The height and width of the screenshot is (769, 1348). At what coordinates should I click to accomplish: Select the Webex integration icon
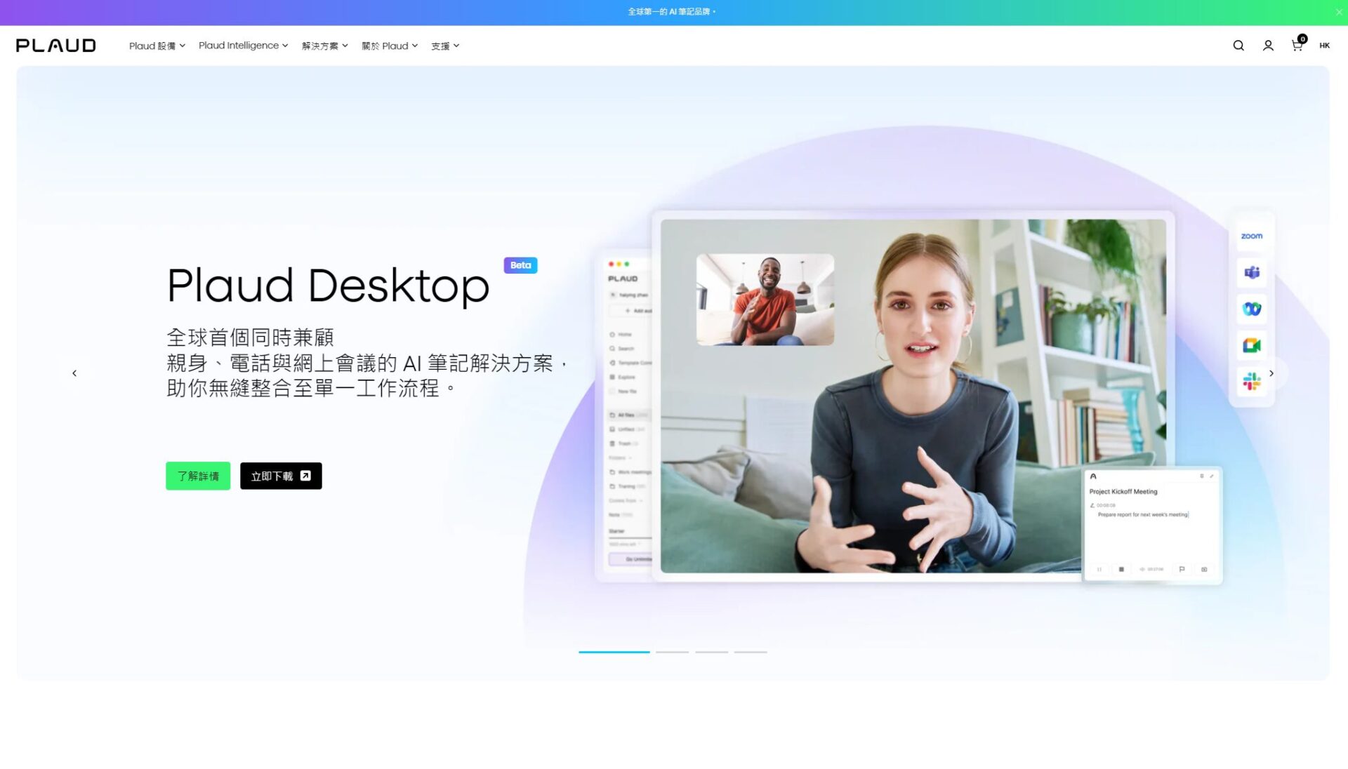point(1252,309)
